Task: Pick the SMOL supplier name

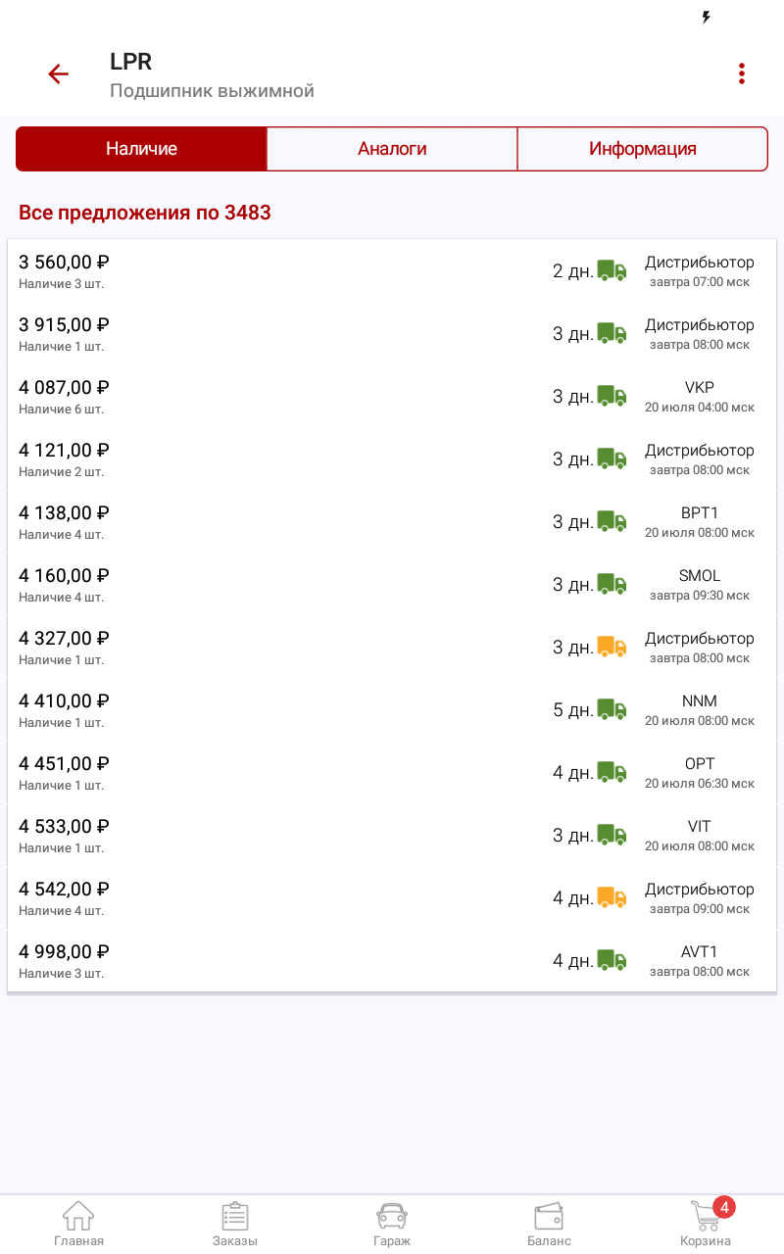Action: coord(700,576)
